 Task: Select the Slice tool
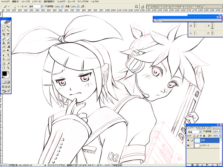[8, 34]
